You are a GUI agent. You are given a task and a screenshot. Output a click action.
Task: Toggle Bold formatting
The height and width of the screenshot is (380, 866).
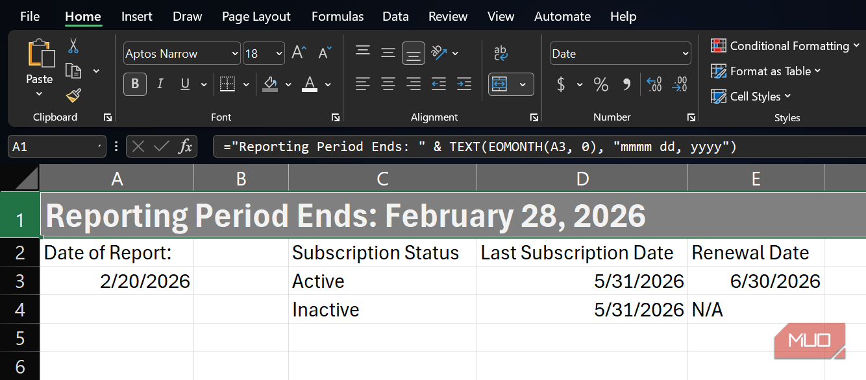(135, 84)
